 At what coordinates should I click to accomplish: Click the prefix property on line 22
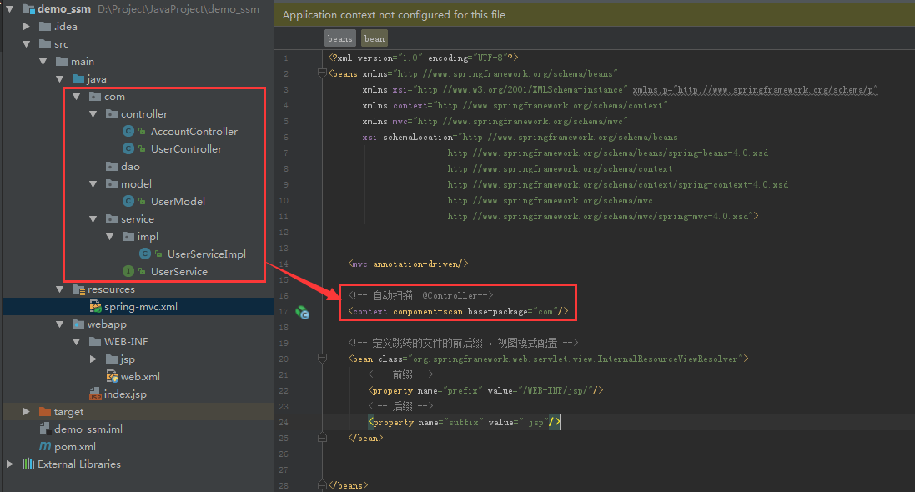tap(485, 390)
